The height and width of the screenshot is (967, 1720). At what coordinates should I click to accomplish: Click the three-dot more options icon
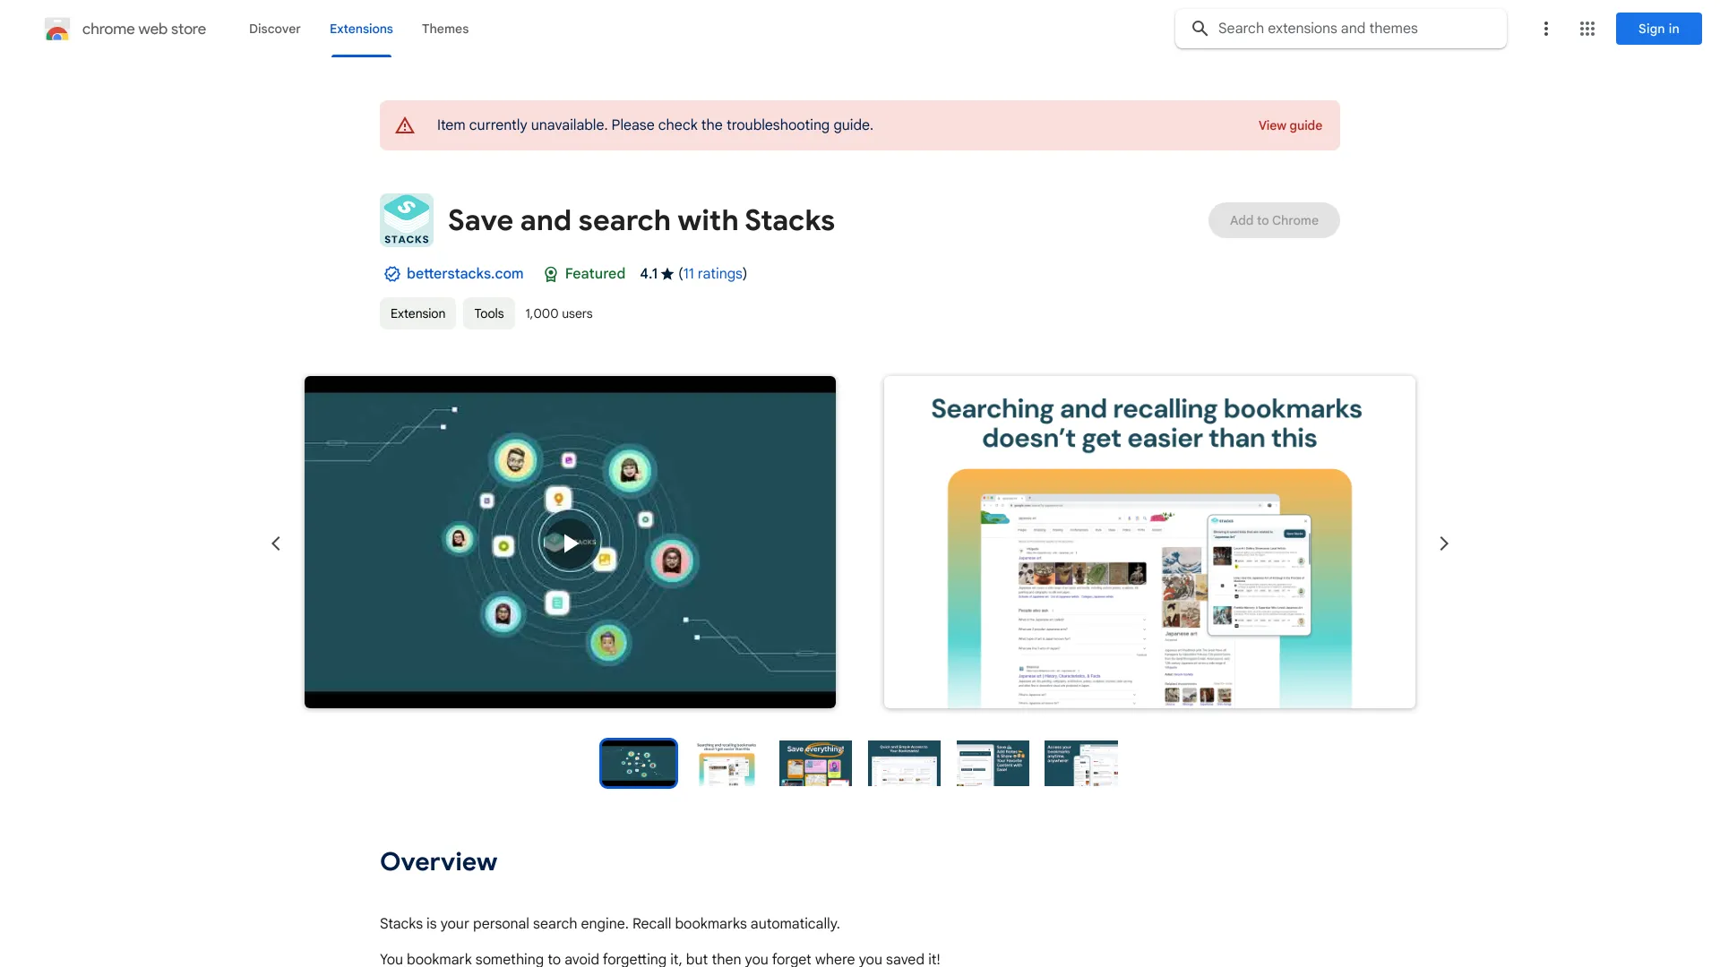click(1545, 29)
